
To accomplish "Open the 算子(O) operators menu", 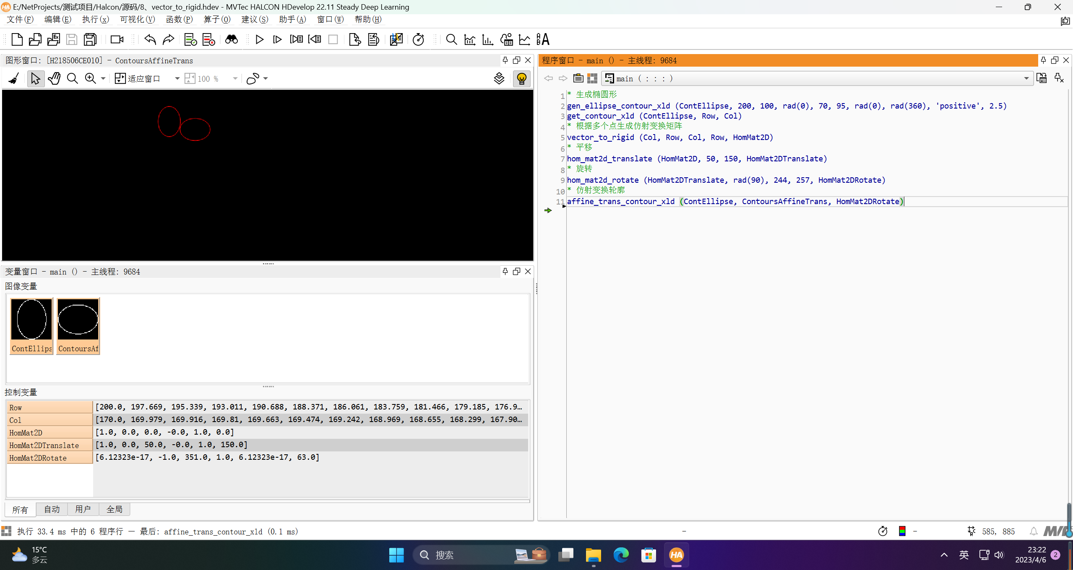I will click(216, 19).
